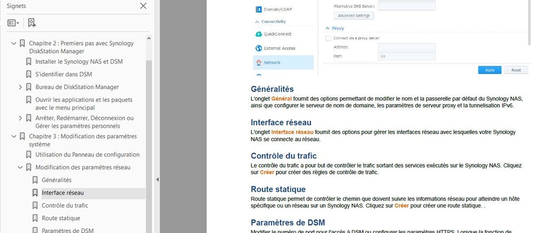The width and height of the screenshot is (533, 233).
Task: Click bookmark icon beside Route statique
Action: [35, 219]
